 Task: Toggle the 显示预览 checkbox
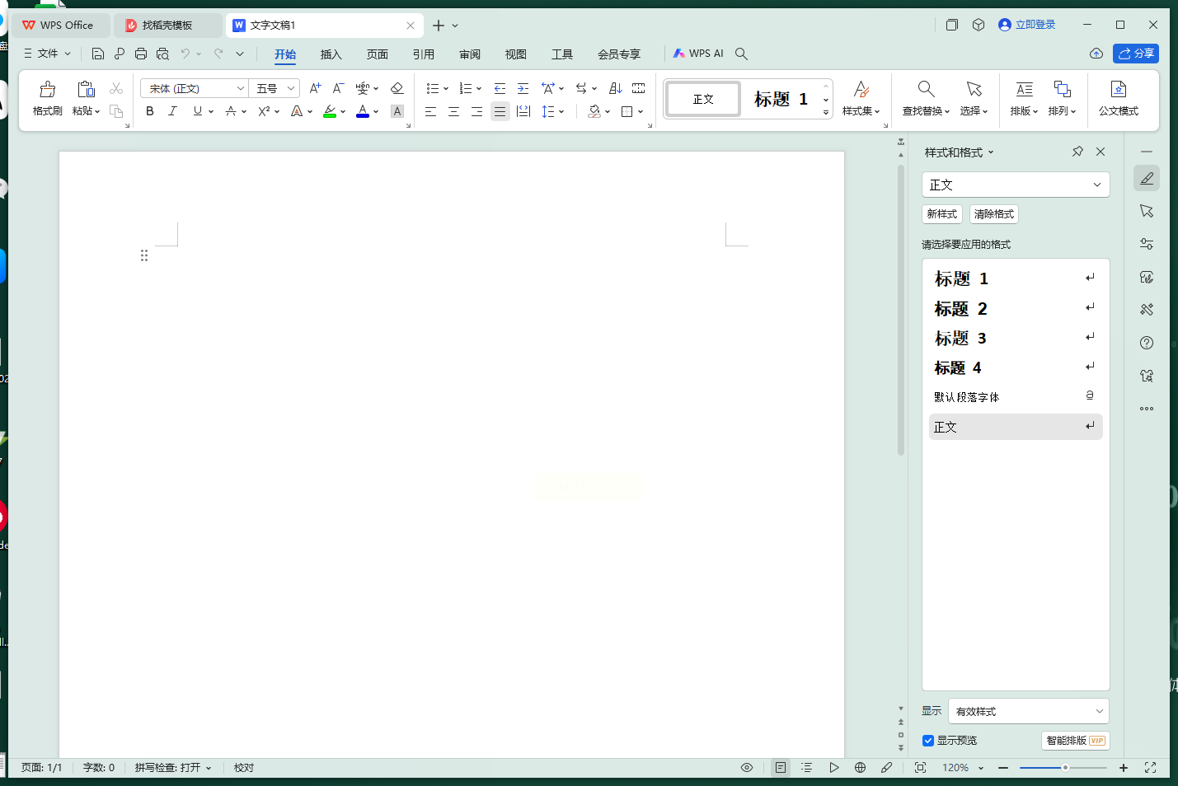[x=928, y=741]
